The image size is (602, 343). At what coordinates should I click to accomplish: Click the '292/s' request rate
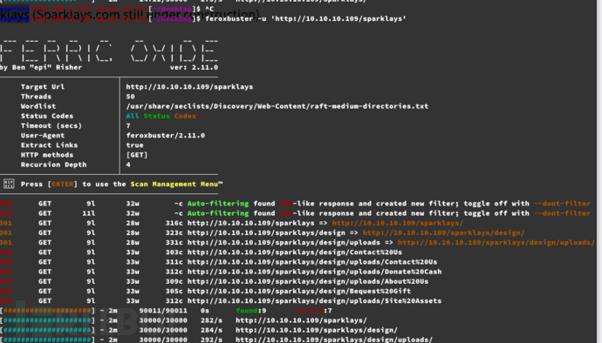click(x=211, y=340)
